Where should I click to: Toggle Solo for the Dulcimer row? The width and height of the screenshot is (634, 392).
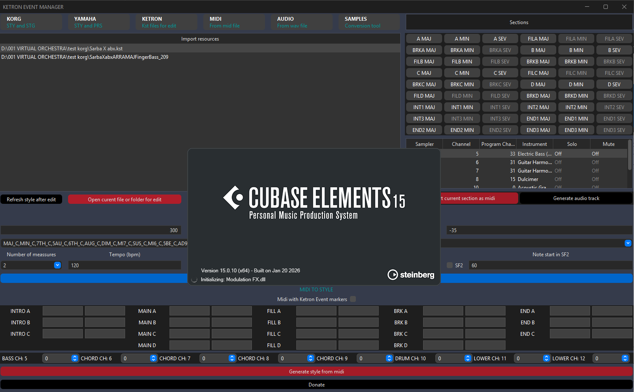pyautogui.click(x=558, y=179)
